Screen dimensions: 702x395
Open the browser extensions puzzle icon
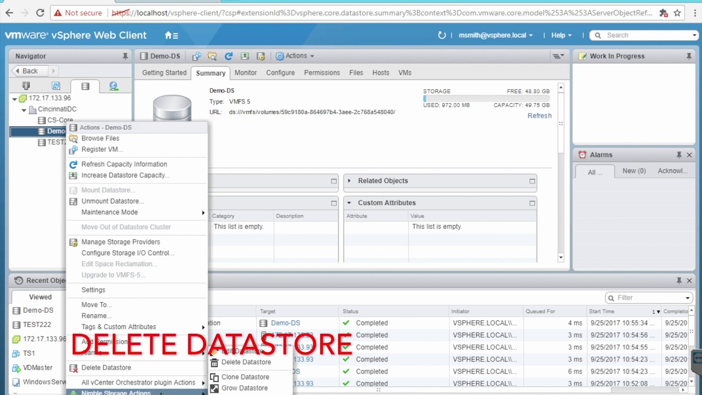click(x=664, y=13)
